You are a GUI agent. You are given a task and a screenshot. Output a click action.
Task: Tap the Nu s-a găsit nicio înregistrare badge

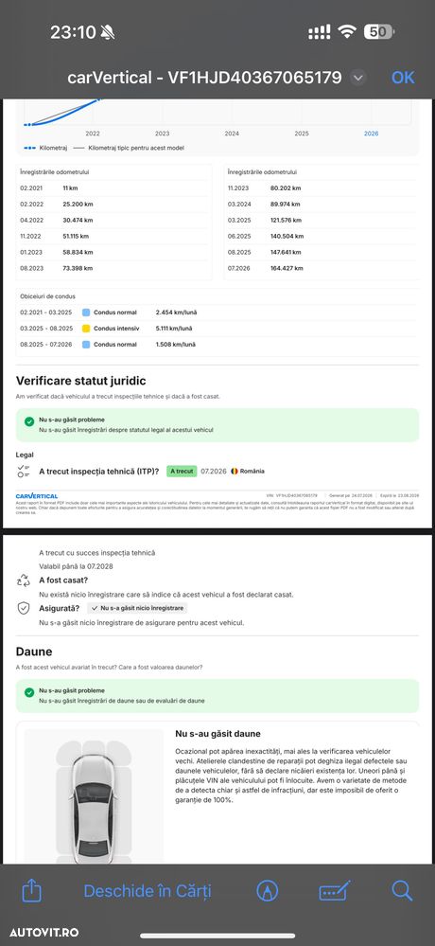[137, 608]
